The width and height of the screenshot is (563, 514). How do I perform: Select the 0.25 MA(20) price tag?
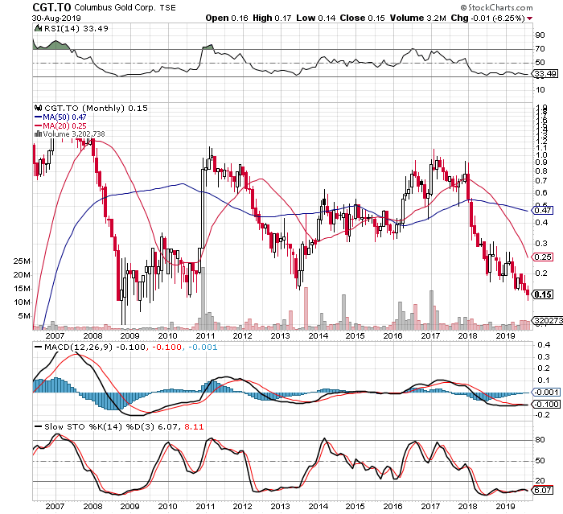[543, 257]
